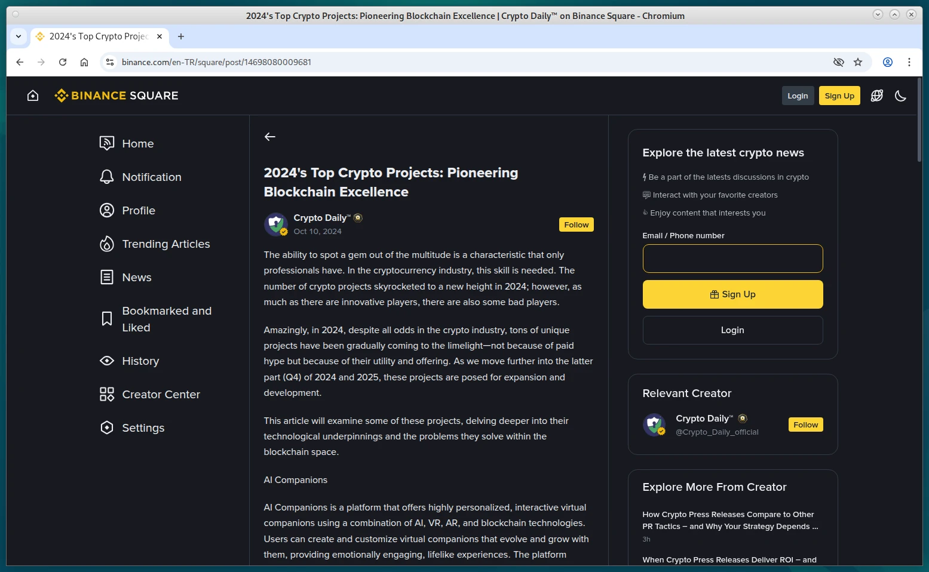View site information in address bar
The image size is (929, 572).
[110, 62]
